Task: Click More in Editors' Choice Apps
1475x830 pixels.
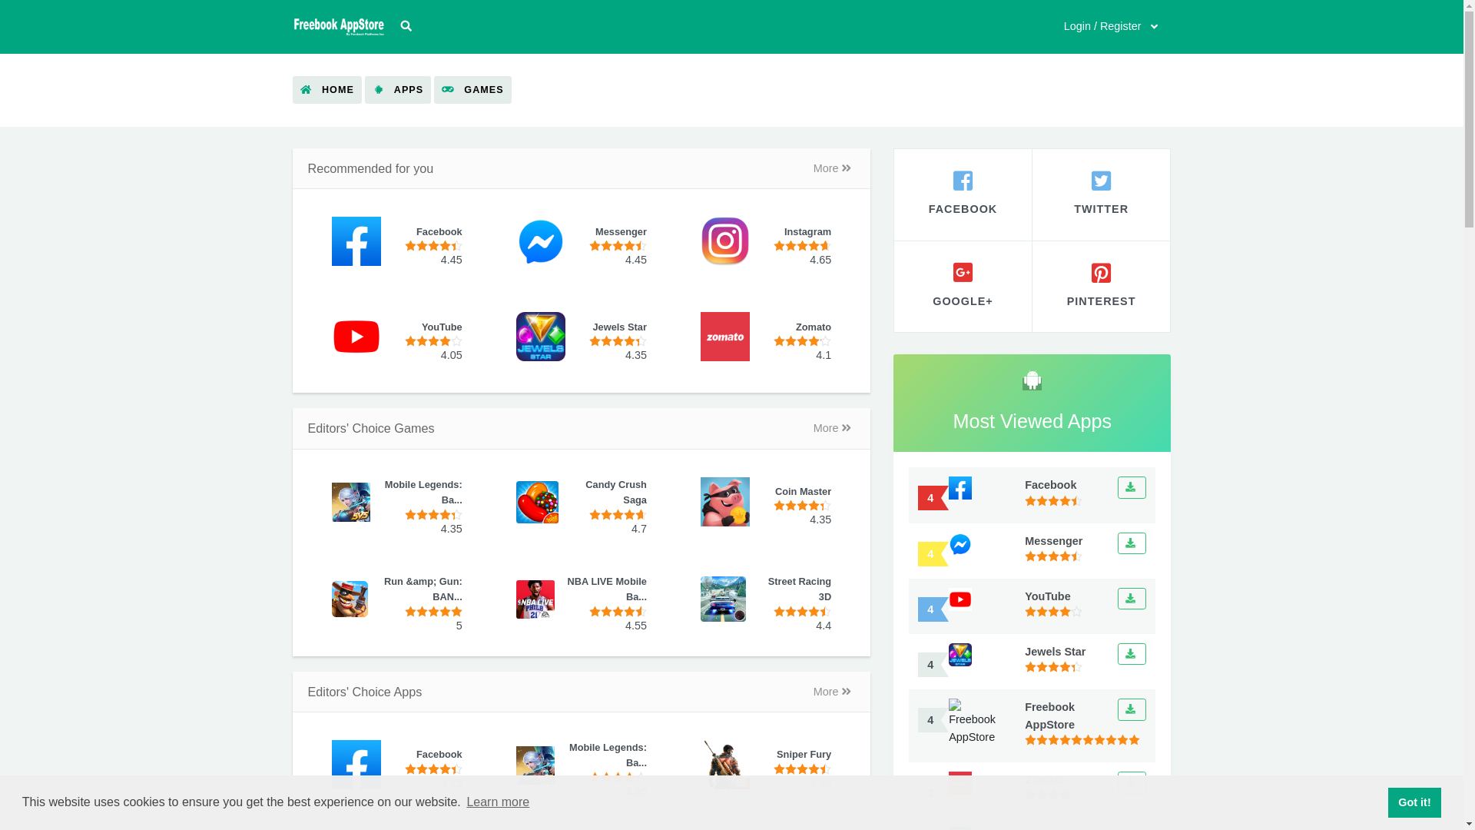Action: 832,692
